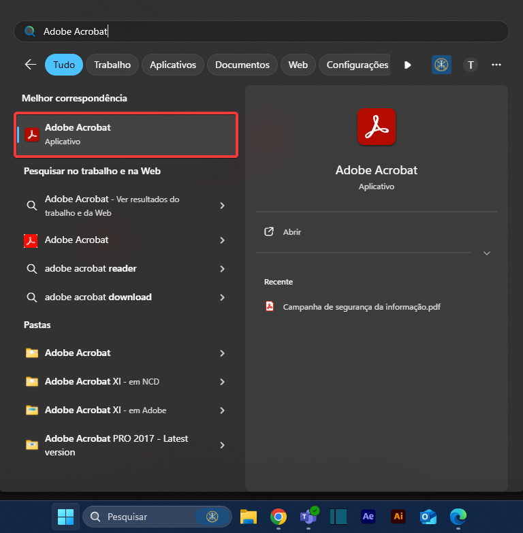The width and height of the screenshot is (523, 533).
Task: Launch Adobe After Effects from taskbar
Action: pos(368,517)
